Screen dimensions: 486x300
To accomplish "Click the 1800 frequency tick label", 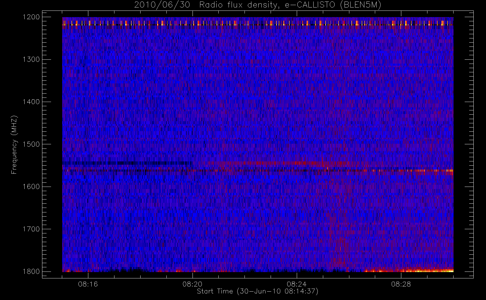I will pyautogui.click(x=31, y=271).
